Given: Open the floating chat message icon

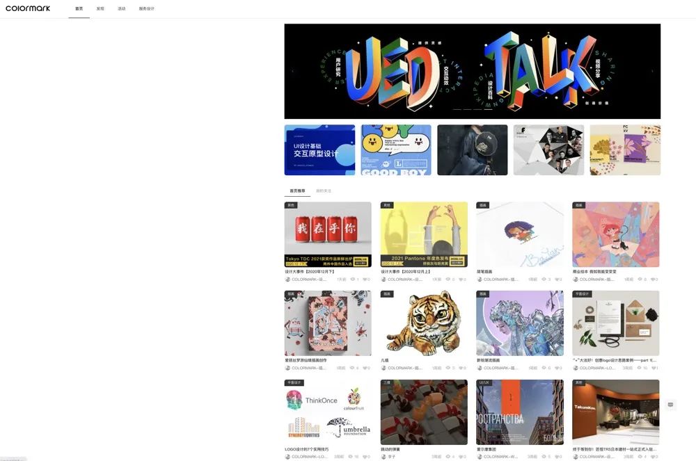Looking at the screenshot, I should pyautogui.click(x=670, y=404).
